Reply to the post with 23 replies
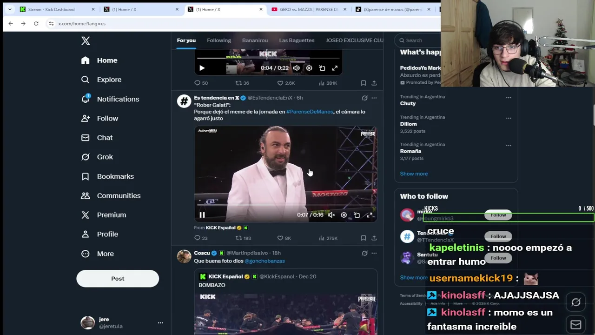The width and height of the screenshot is (595, 335). point(201,238)
